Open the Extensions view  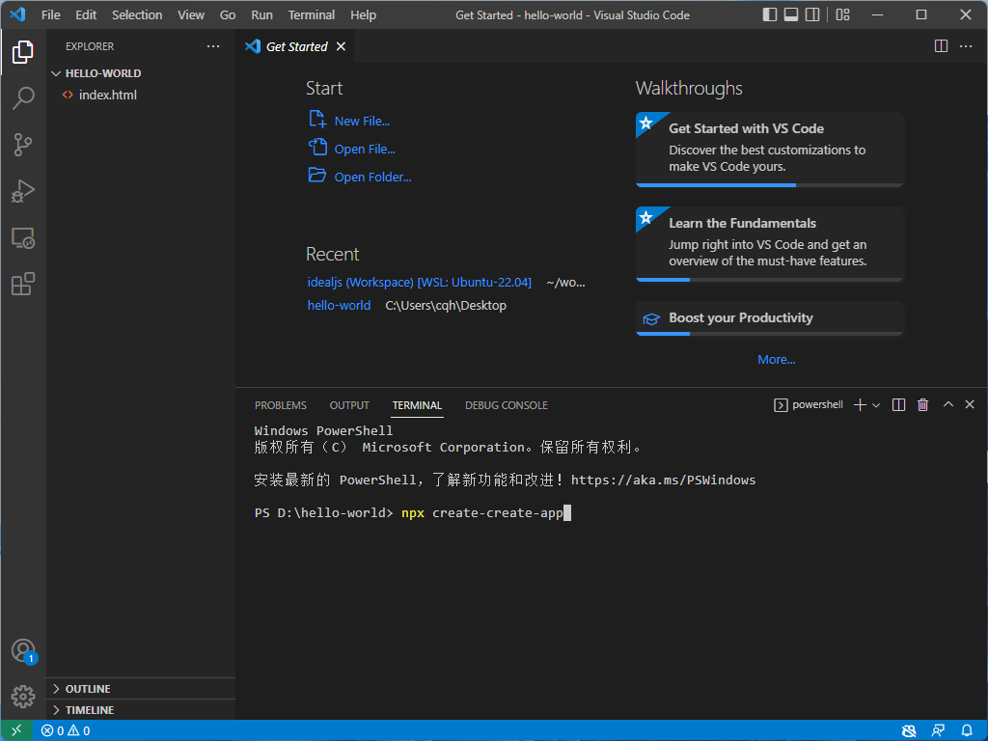(23, 284)
